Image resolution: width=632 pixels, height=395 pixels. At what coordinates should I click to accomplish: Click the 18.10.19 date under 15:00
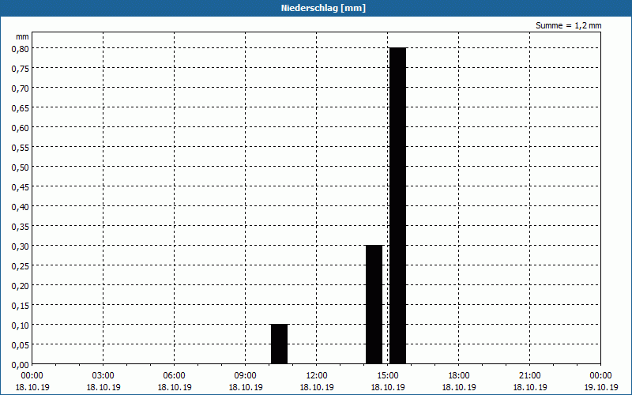[x=388, y=387]
